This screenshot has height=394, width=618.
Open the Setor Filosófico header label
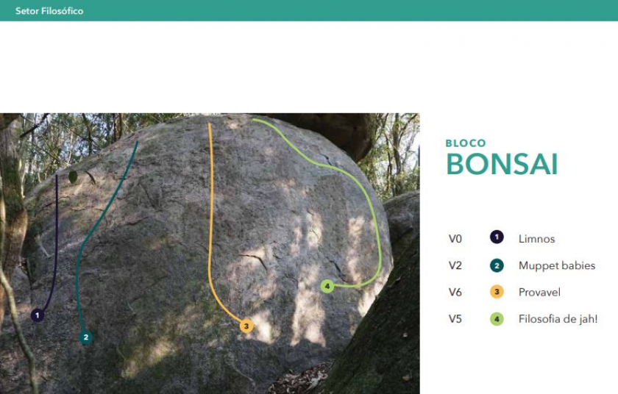tap(49, 11)
